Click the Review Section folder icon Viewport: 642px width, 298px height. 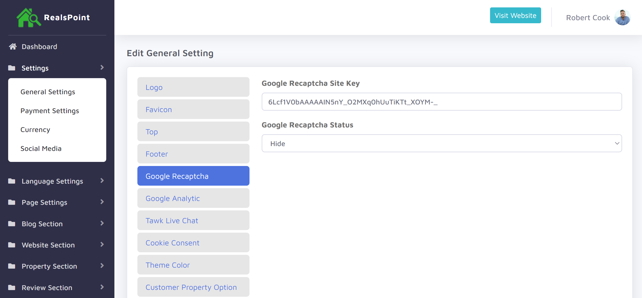click(x=12, y=288)
